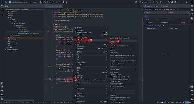The width and height of the screenshot is (194, 104).
Task: Expand the resources folder
Action: (x=11, y=36)
